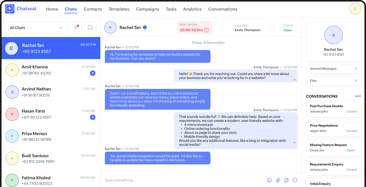
Task: Click reply starting 'Hello! Thank you for reaching out'
Action: click(x=236, y=76)
